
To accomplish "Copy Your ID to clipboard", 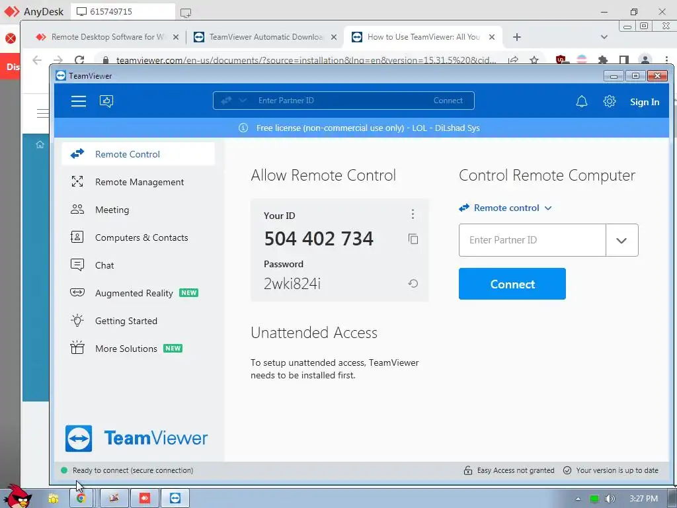I will pyautogui.click(x=413, y=239).
